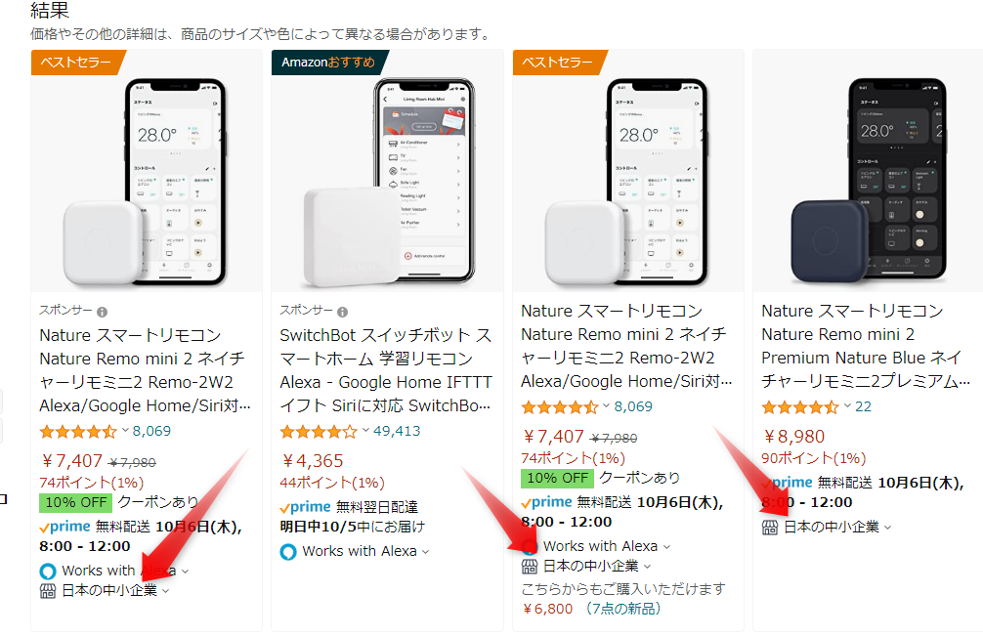Click small business store icon on third product

pyautogui.click(x=530, y=567)
